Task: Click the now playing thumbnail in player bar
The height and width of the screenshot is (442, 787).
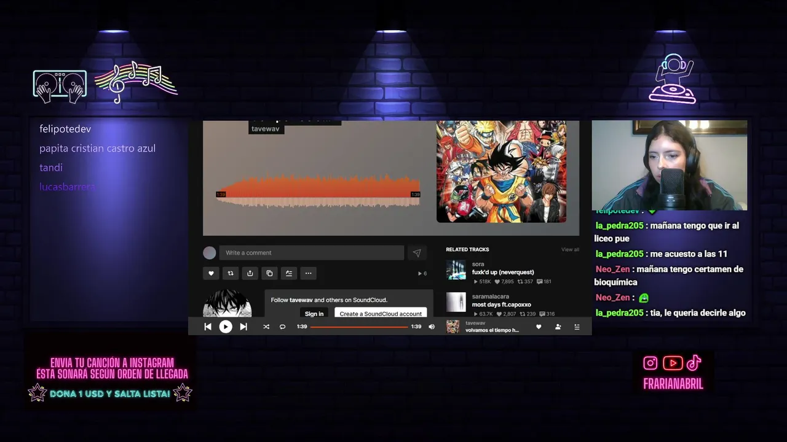Action: pos(453,327)
